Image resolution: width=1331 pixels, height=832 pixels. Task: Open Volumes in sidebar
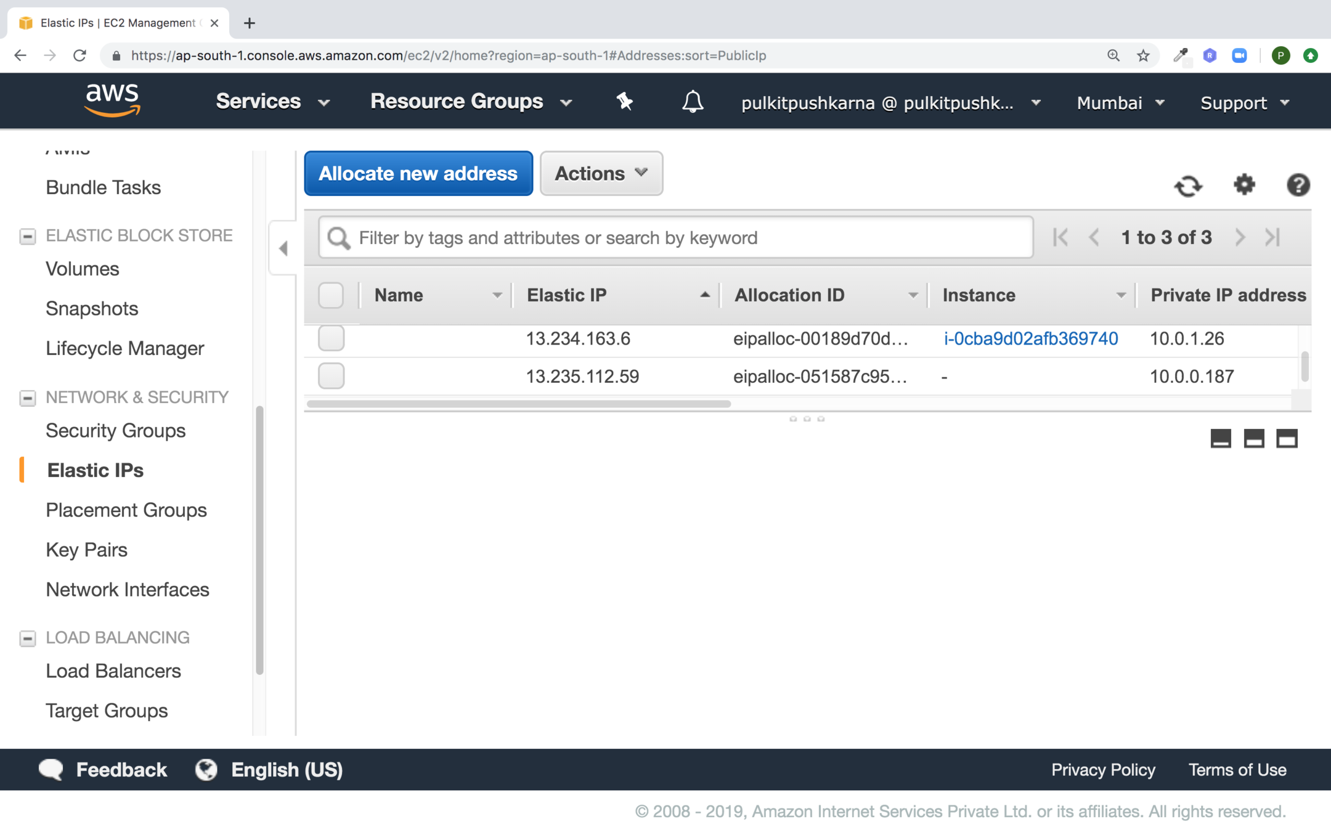pyautogui.click(x=82, y=269)
